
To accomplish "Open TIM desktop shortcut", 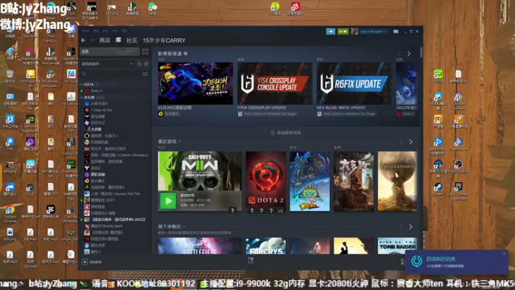I will (x=10, y=144).
